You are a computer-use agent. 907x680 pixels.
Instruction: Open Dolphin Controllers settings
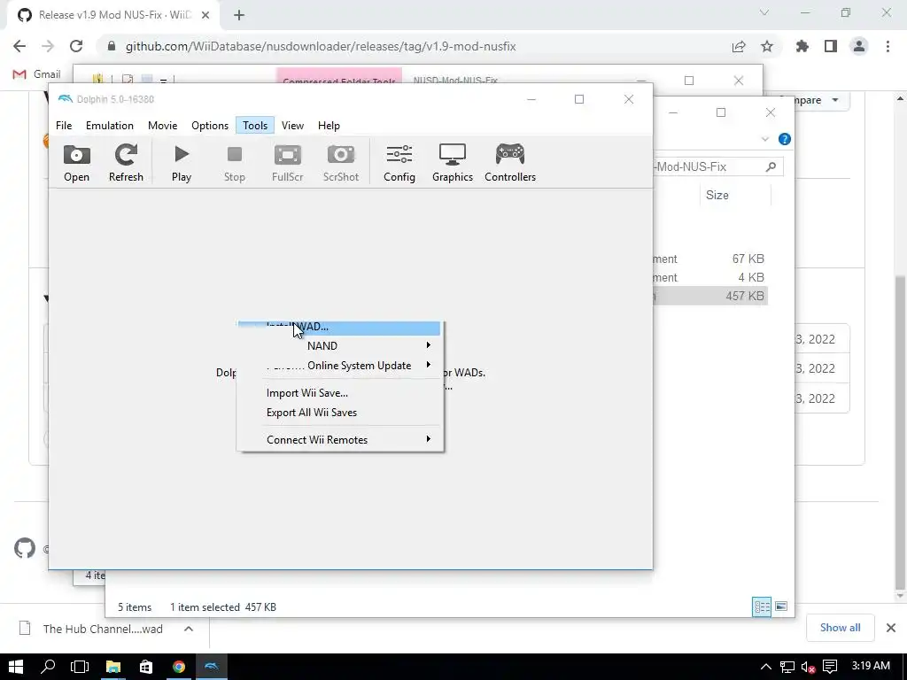tap(510, 163)
